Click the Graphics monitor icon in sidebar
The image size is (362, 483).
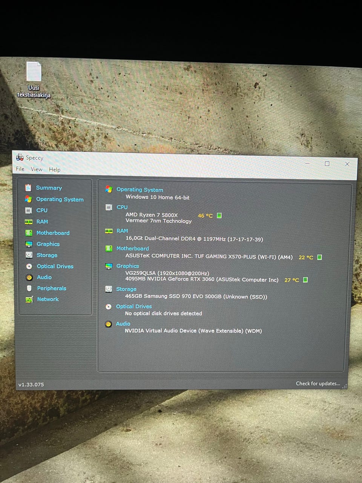coord(29,244)
